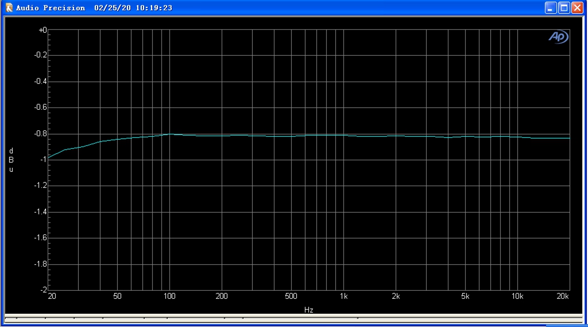Viewport: 588px width, 327px height.
Task: Click the 200 frequency axis label
Action: 222,296
